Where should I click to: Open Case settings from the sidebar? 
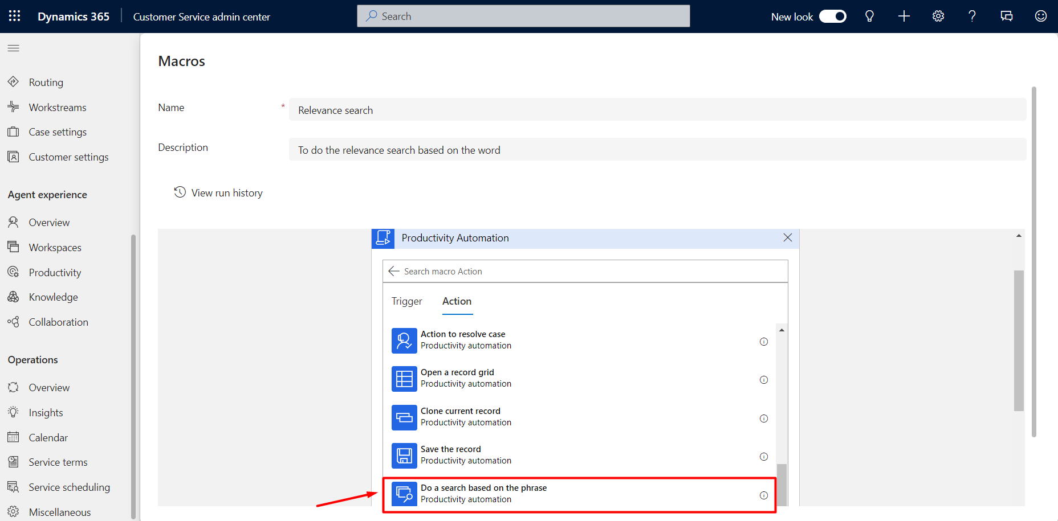(14, 132)
